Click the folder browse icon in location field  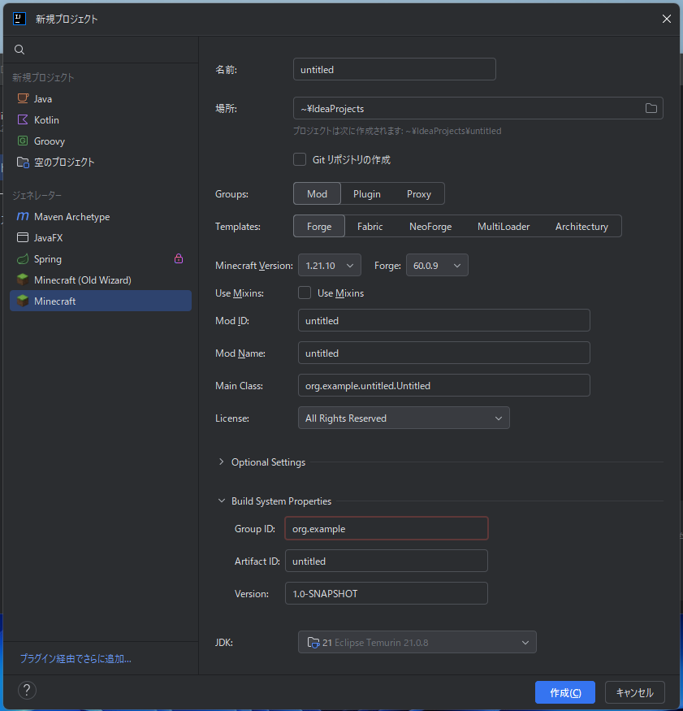[x=651, y=109]
